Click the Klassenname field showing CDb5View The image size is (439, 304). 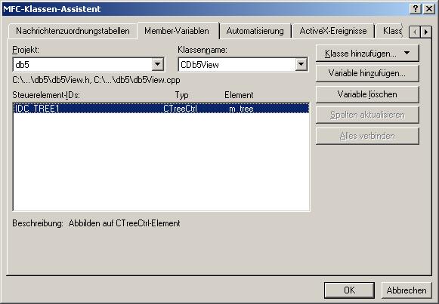pos(237,65)
